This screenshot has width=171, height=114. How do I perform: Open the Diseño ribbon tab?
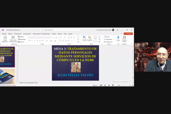tap(10, 34)
